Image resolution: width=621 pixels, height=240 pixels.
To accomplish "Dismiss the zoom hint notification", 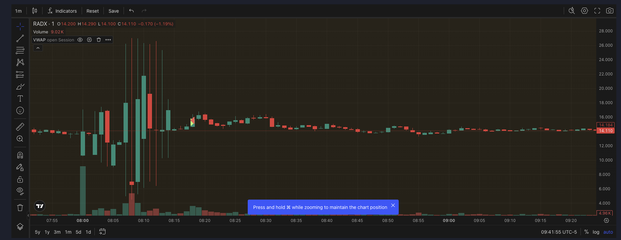I will [x=393, y=205].
